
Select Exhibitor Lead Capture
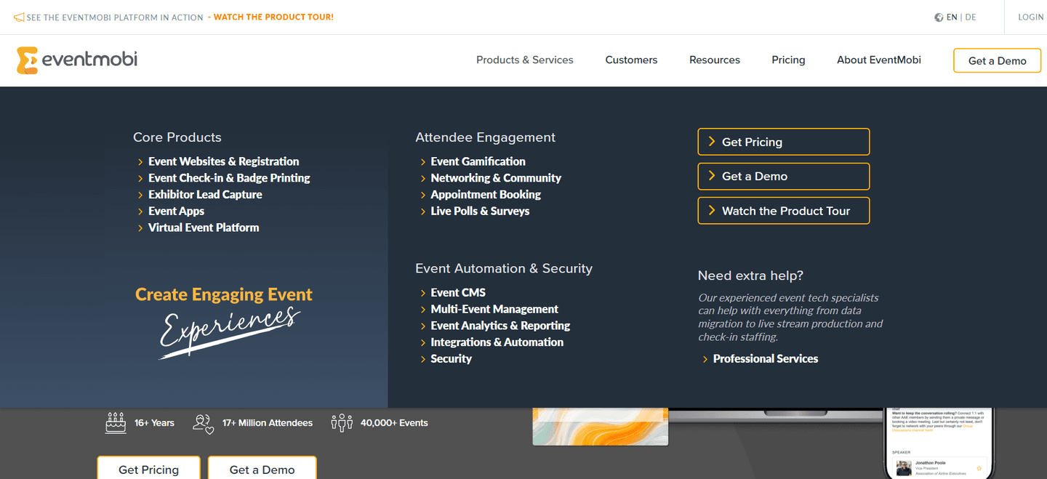click(x=205, y=195)
